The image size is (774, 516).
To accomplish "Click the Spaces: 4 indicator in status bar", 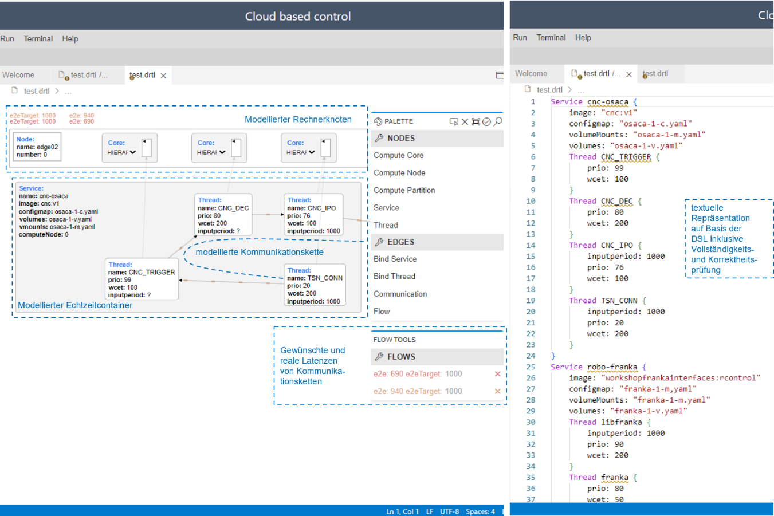I will tap(480, 511).
